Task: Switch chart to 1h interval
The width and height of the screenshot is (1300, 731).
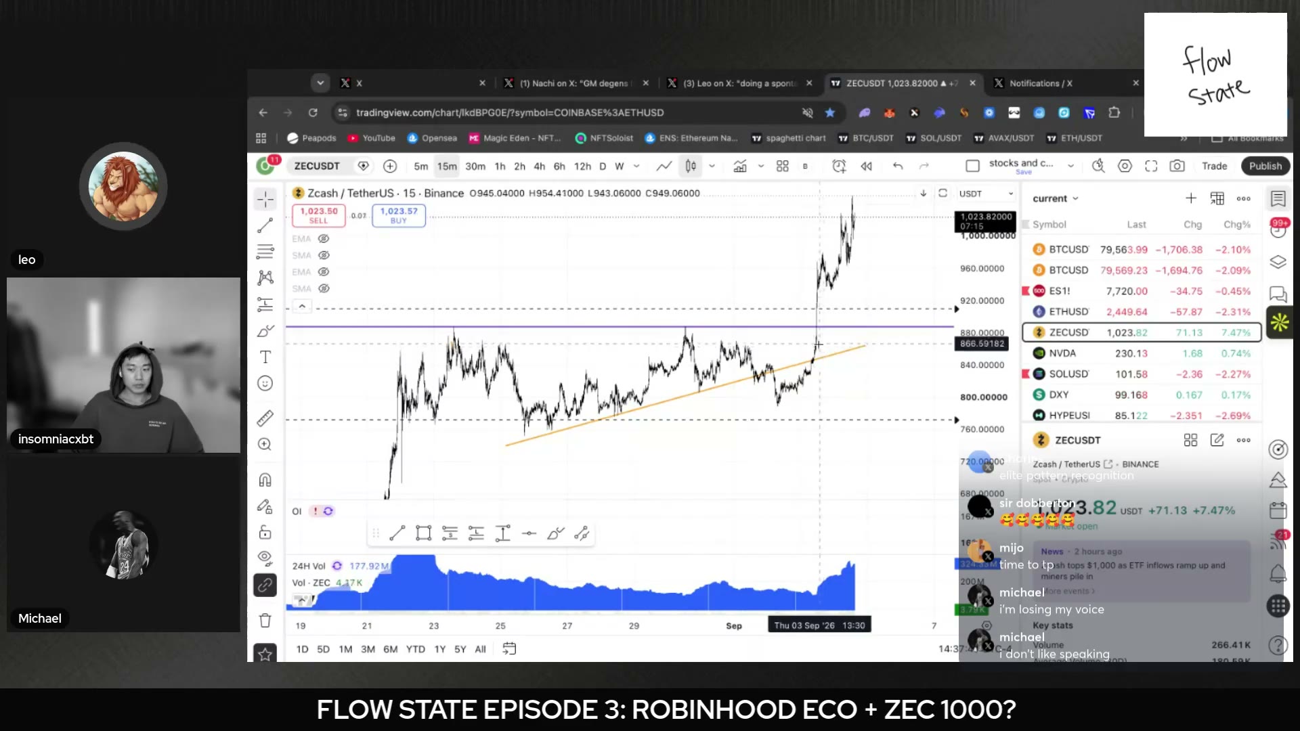Action: coord(500,166)
